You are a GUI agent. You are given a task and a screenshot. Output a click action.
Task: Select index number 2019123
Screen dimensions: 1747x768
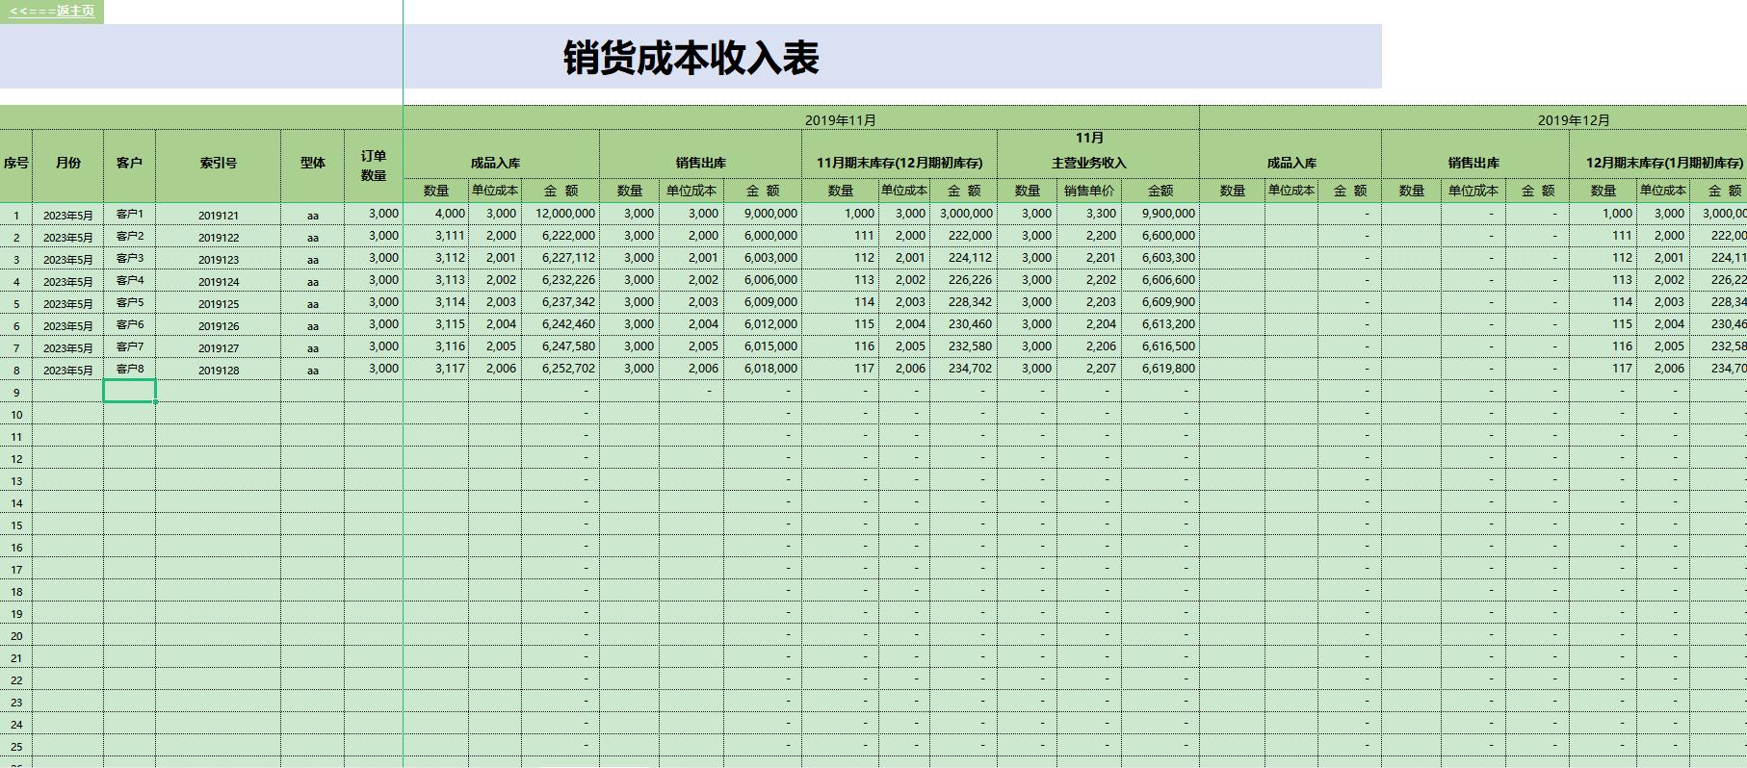[219, 260]
